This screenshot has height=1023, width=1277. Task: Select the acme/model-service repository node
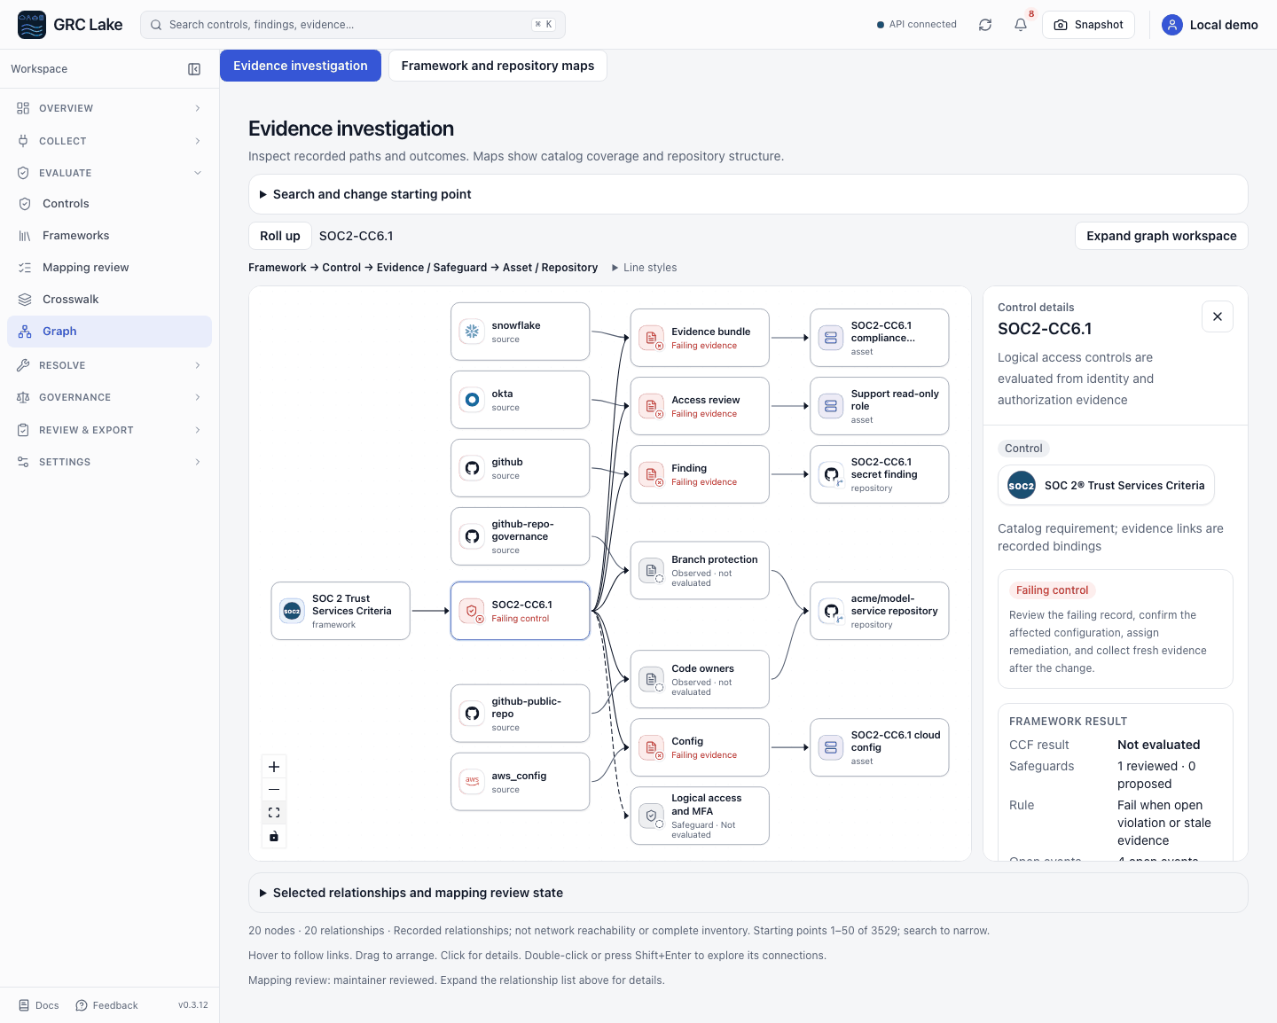click(880, 611)
